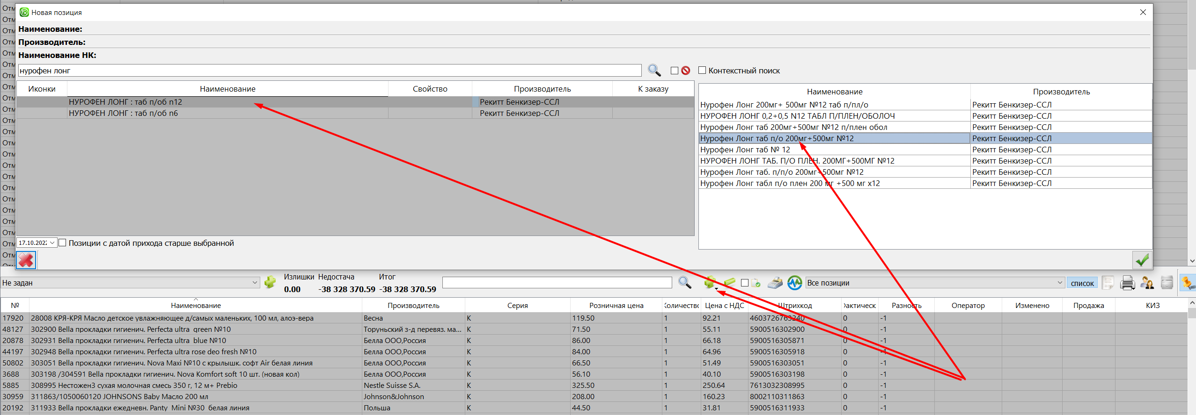Image resolution: width=1196 pixels, height=415 pixels.
Task: Click the КИЗ column header
Action: coord(1152,305)
